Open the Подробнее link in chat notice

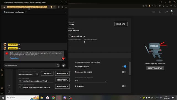click(x=14, y=58)
